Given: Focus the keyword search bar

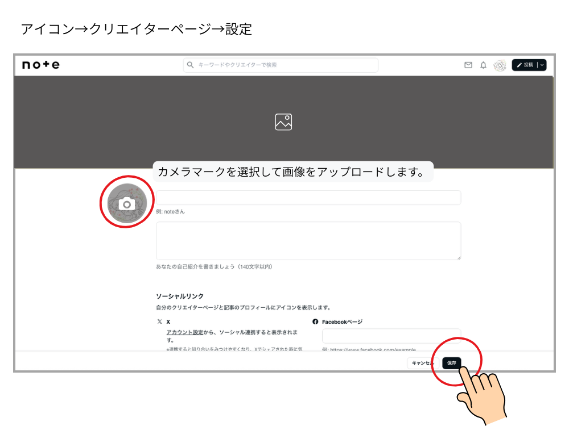Looking at the screenshot, I should (x=281, y=65).
